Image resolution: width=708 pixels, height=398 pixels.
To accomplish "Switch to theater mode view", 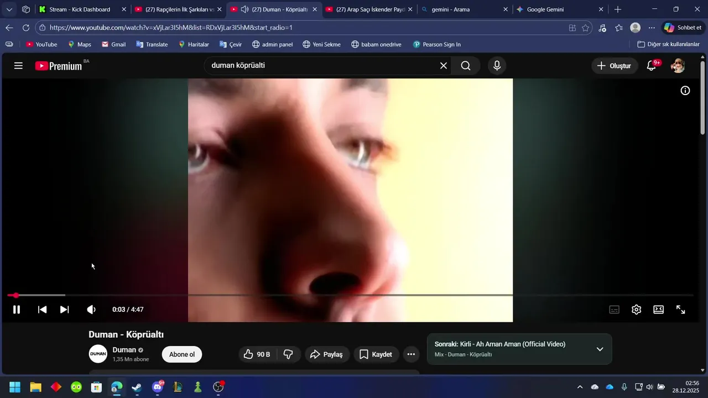I will (x=658, y=310).
